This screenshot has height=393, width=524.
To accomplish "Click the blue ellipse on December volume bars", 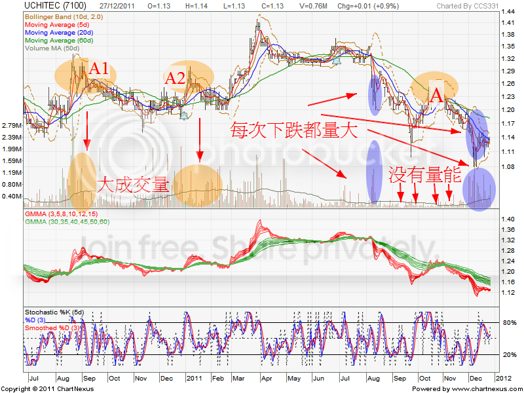I will pyautogui.click(x=479, y=187).
